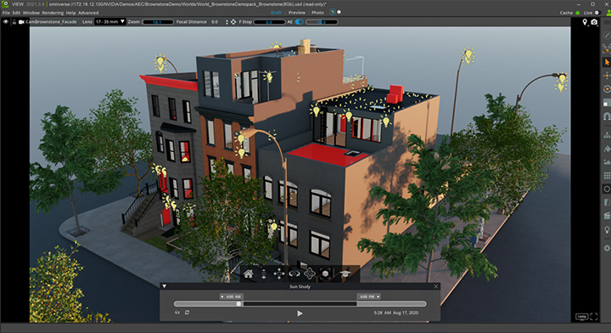Viewport: 611px width, 333px height.
Task: Click the look-around navigation icon
Action: click(x=310, y=274)
